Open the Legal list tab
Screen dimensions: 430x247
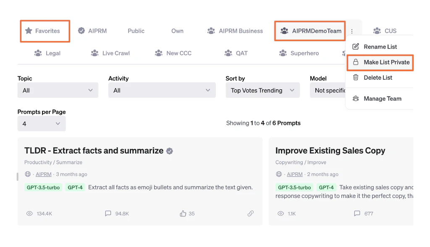pos(47,53)
